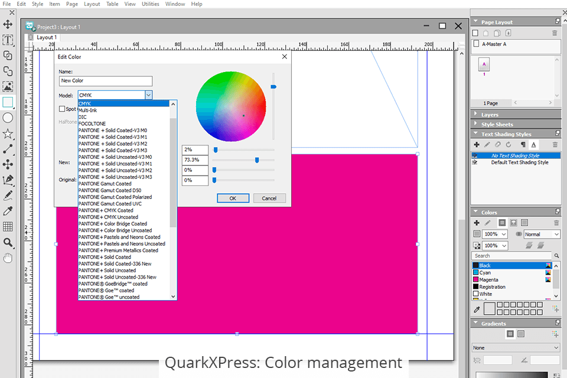Collapse the Page Layout panel
This screenshot has width=567, height=378.
[x=476, y=22]
